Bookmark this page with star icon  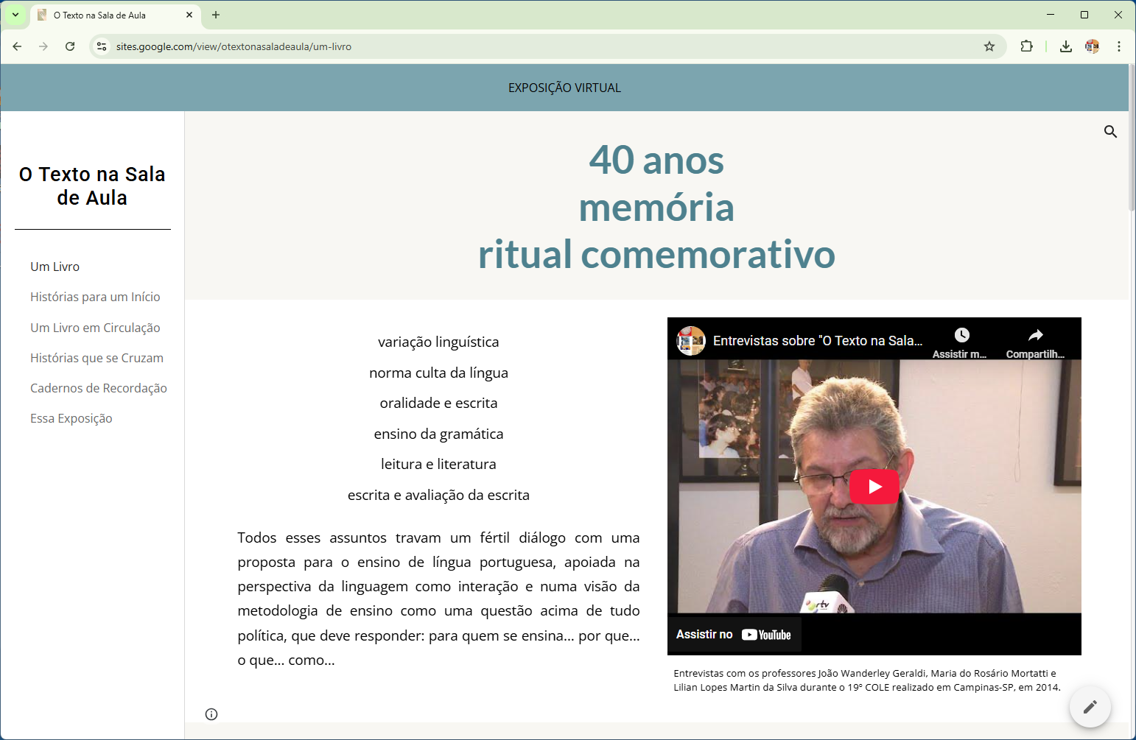click(x=989, y=46)
